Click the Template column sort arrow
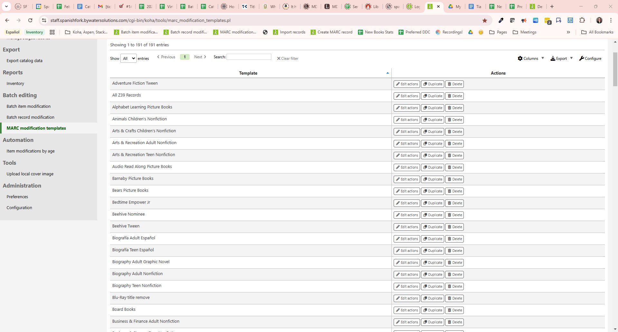The image size is (618, 332). tap(388, 73)
